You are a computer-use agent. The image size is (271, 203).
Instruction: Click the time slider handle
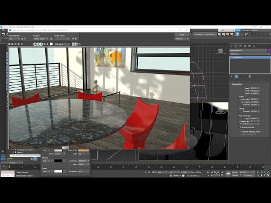12,162
